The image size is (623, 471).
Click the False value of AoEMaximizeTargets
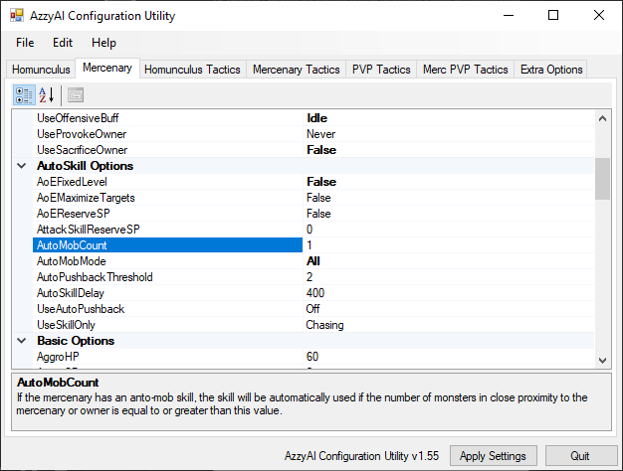click(x=449, y=198)
